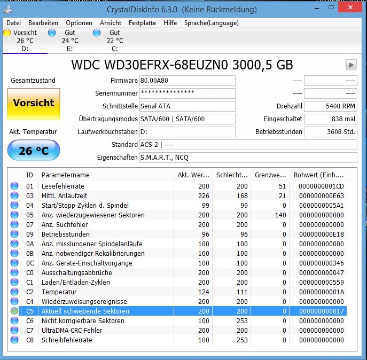Click the Rohwert column header
Screen dimensions: 367x360
click(318, 175)
